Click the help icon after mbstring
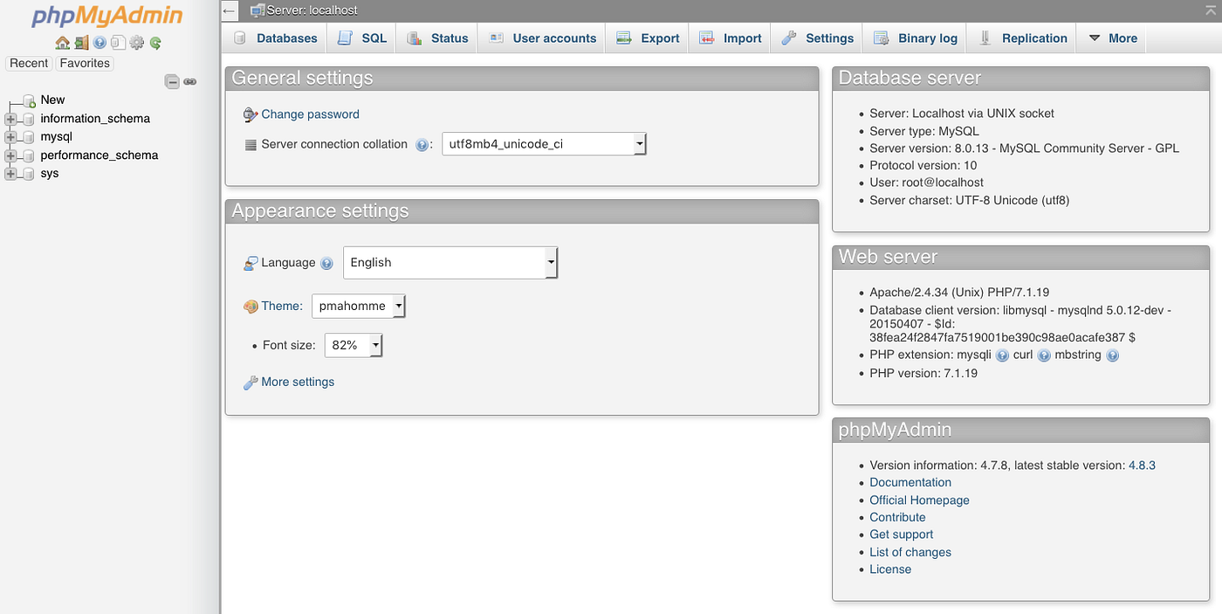This screenshot has height=614, width=1222. point(1112,355)
